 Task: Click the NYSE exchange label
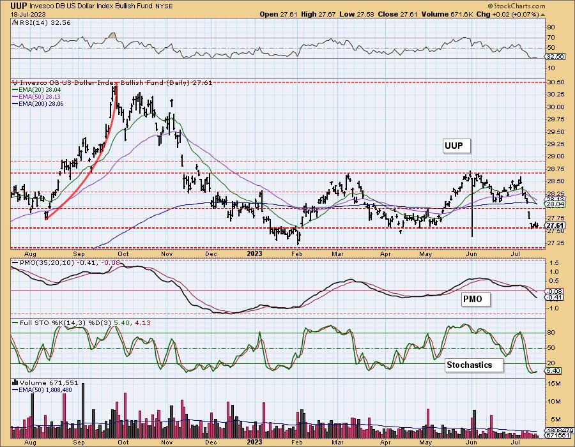[164, 6]
